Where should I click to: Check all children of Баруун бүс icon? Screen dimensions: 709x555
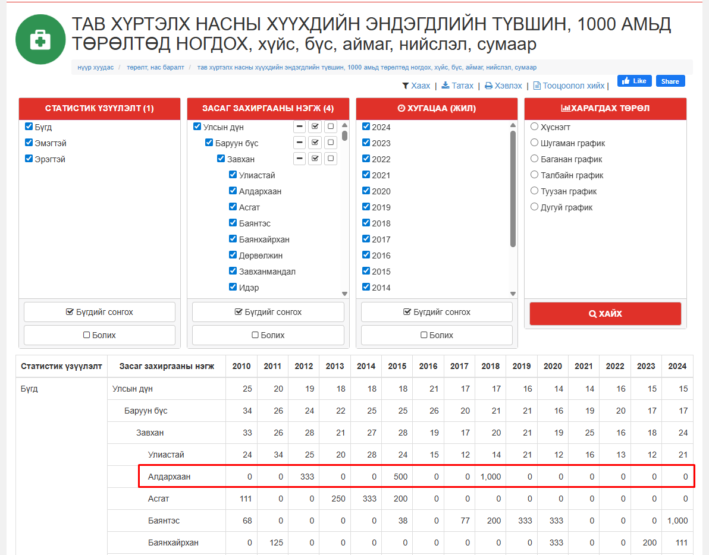click(315, 143)
